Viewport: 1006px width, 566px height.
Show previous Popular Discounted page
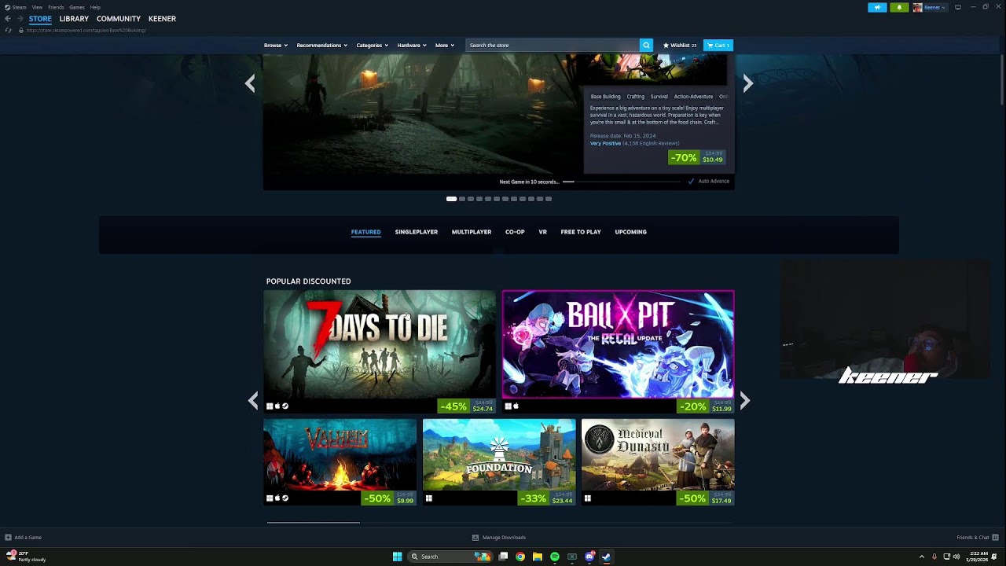click(x=253, y=401)
